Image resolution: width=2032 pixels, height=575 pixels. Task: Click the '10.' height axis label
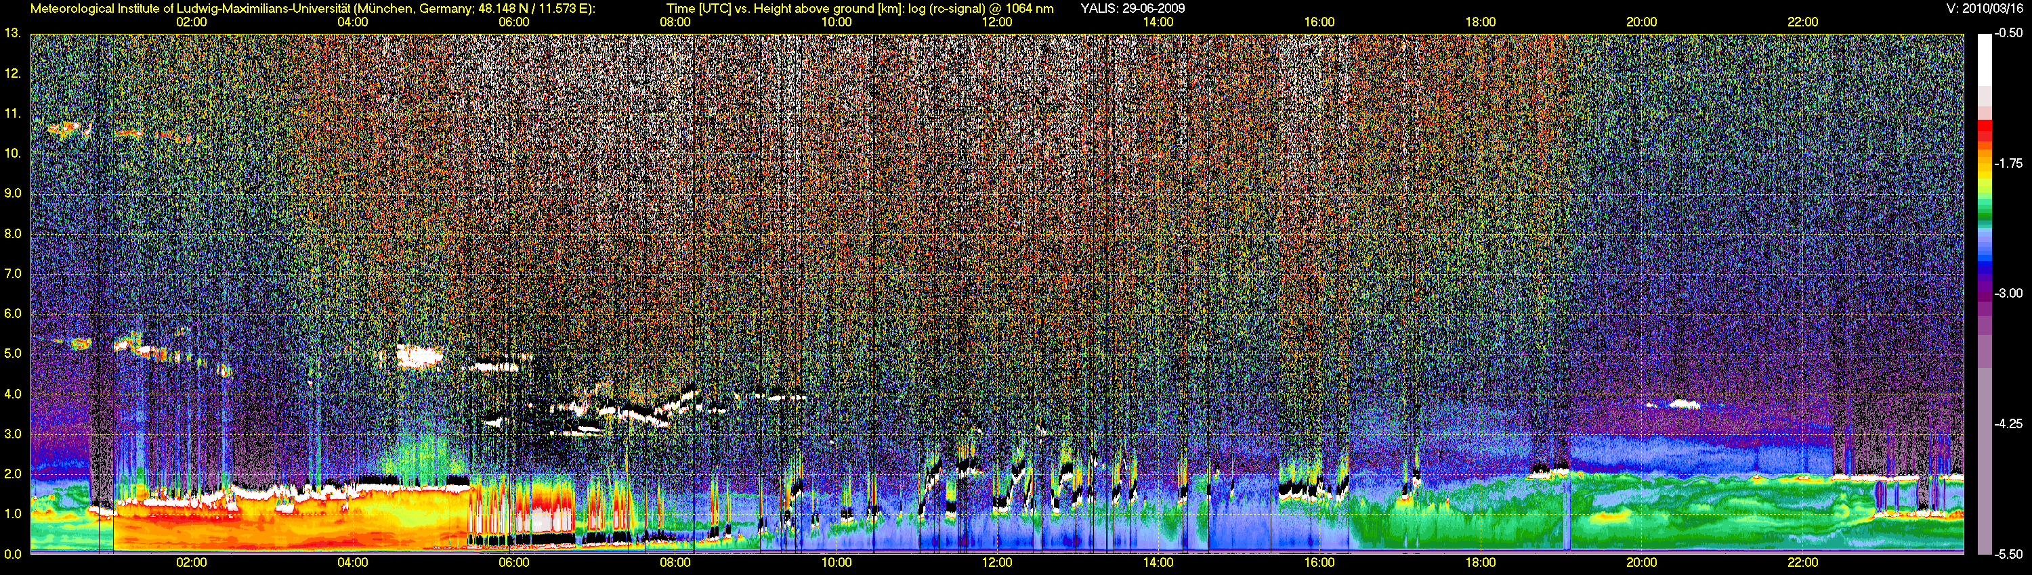pos(13,154)
